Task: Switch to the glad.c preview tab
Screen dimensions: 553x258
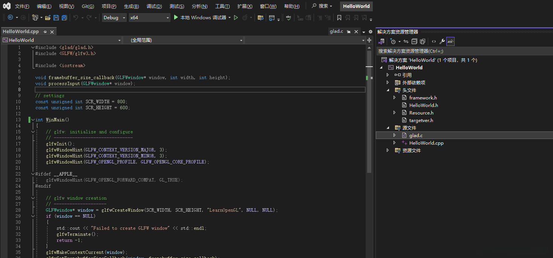Action: pos(336,32)
